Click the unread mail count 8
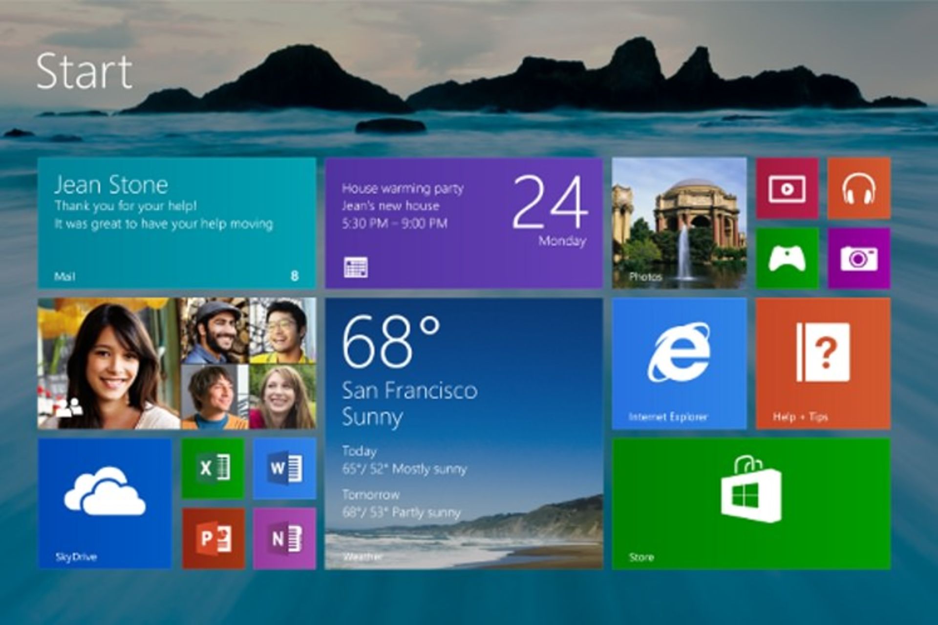This screenshot has width=938, height=625. pyautogui.click(x=295, y=276)
